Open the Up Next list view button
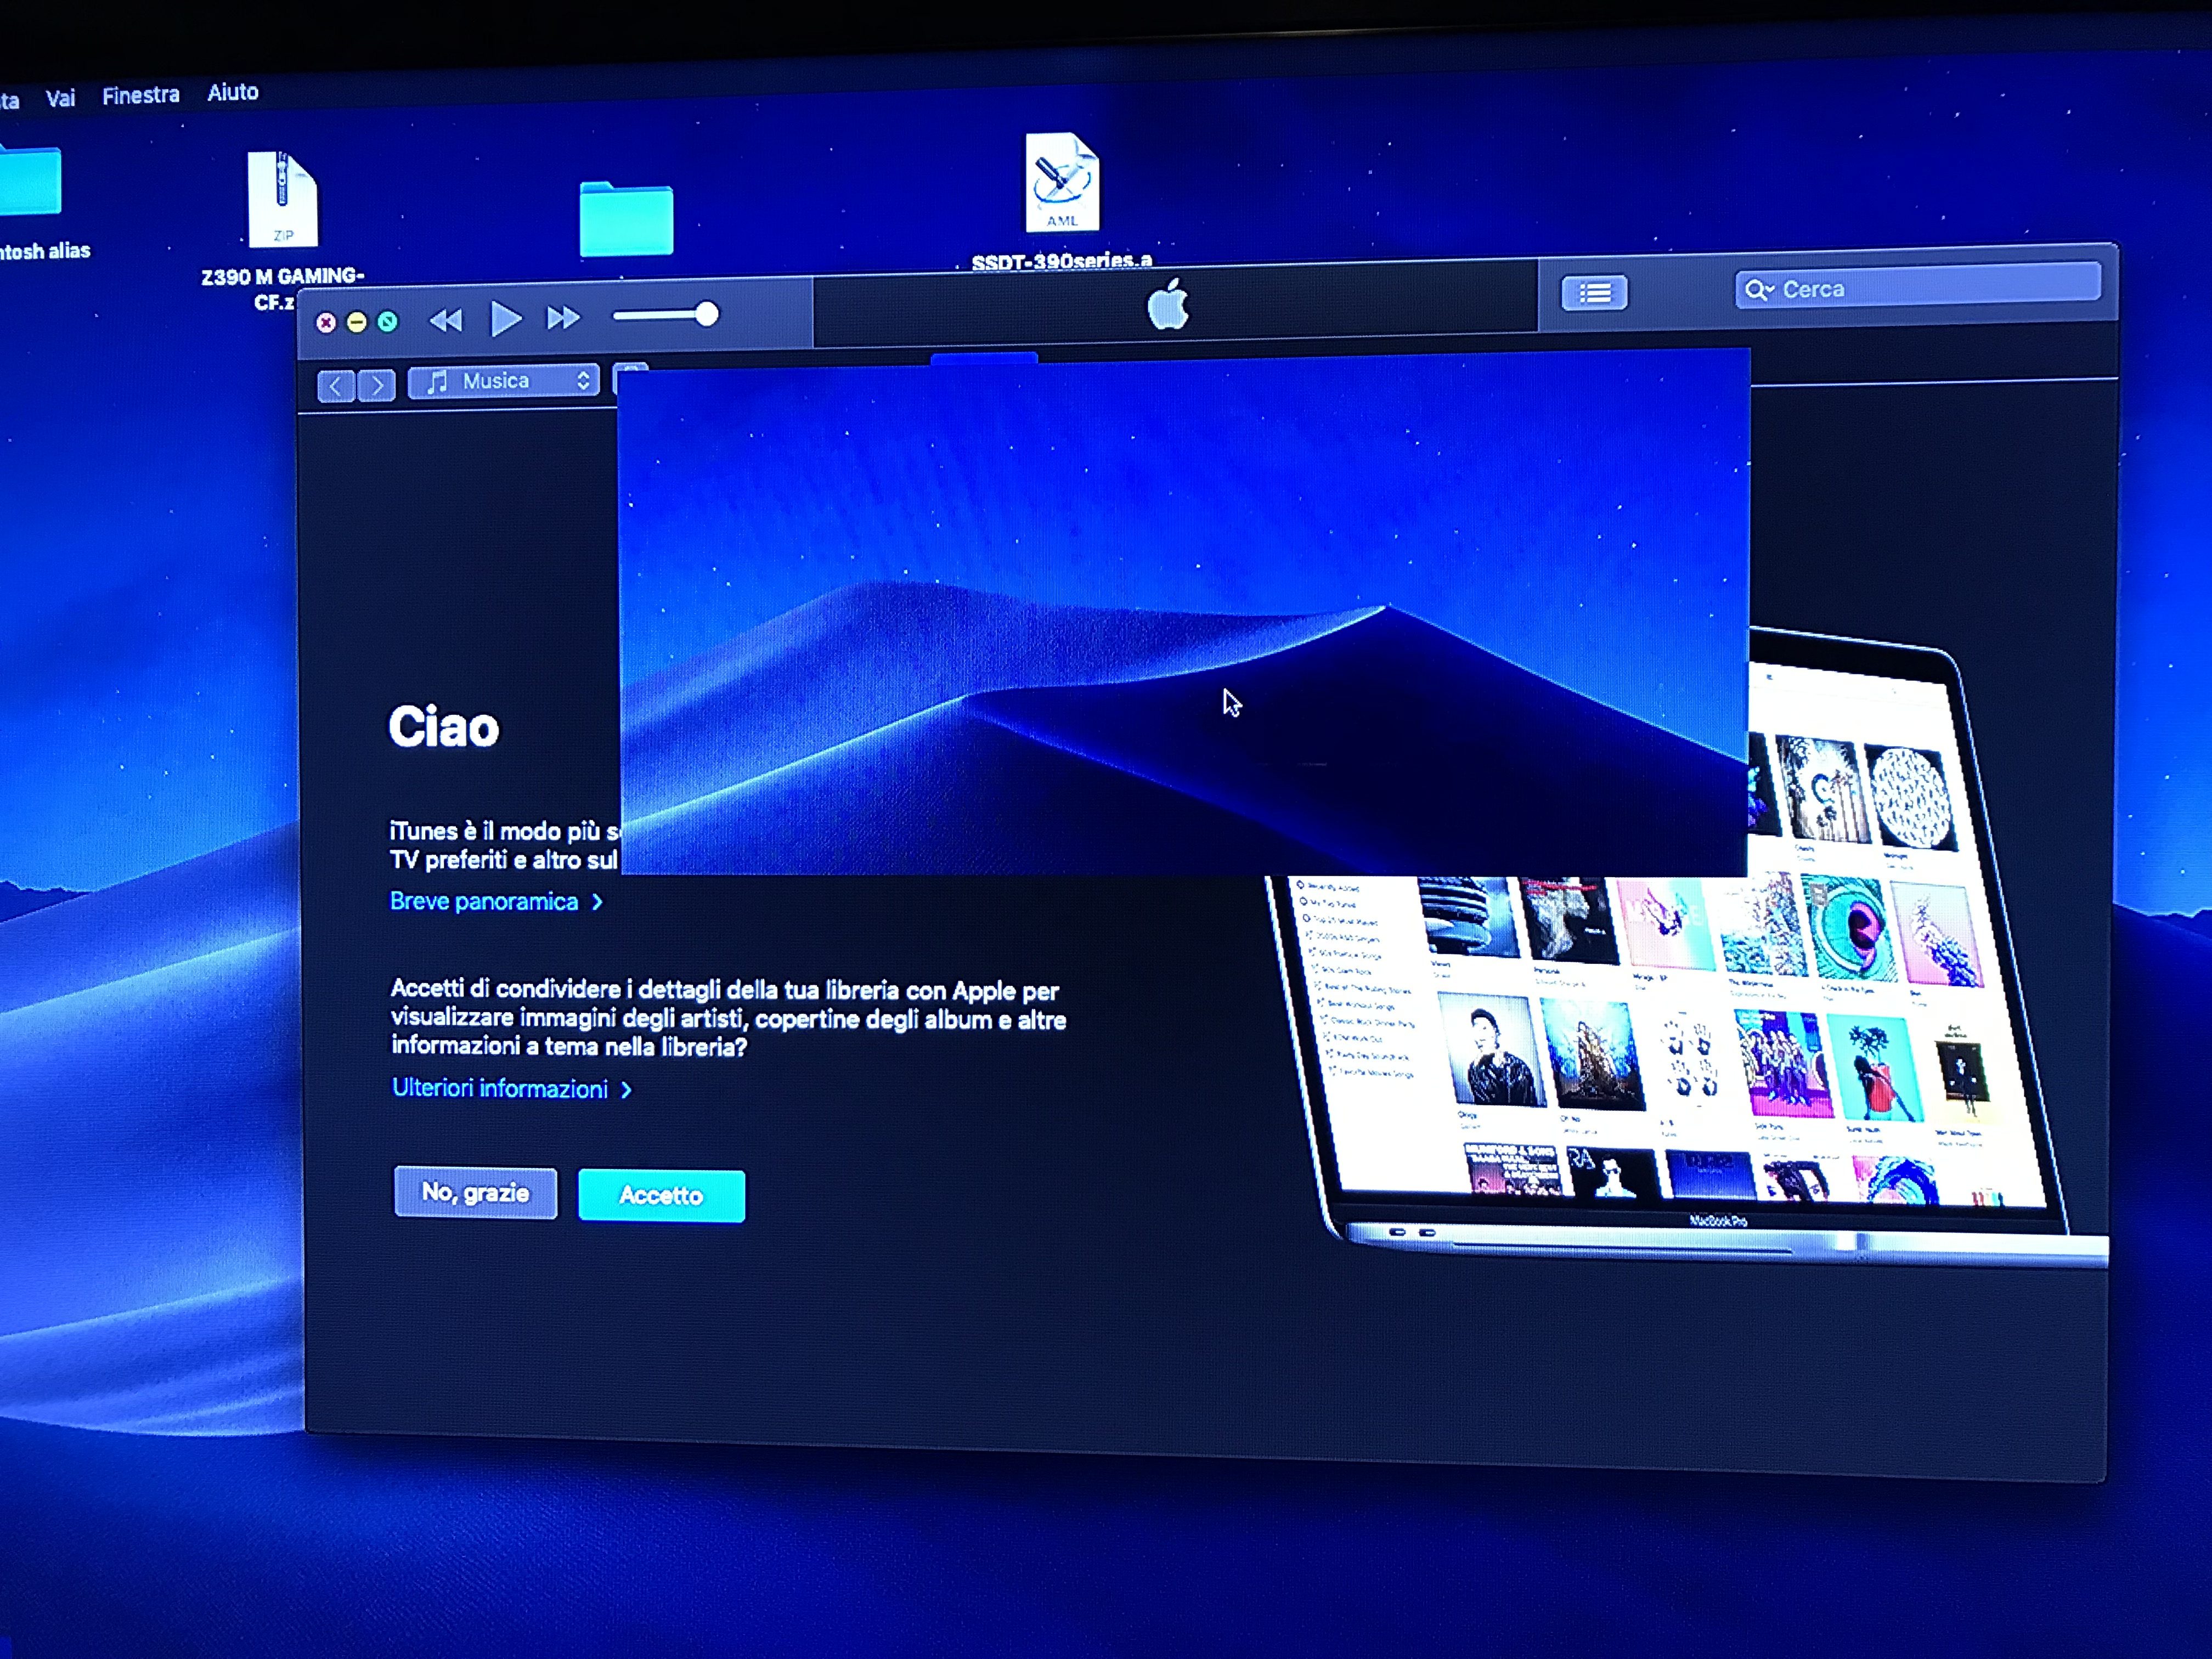 click(x=1594, y=293)
